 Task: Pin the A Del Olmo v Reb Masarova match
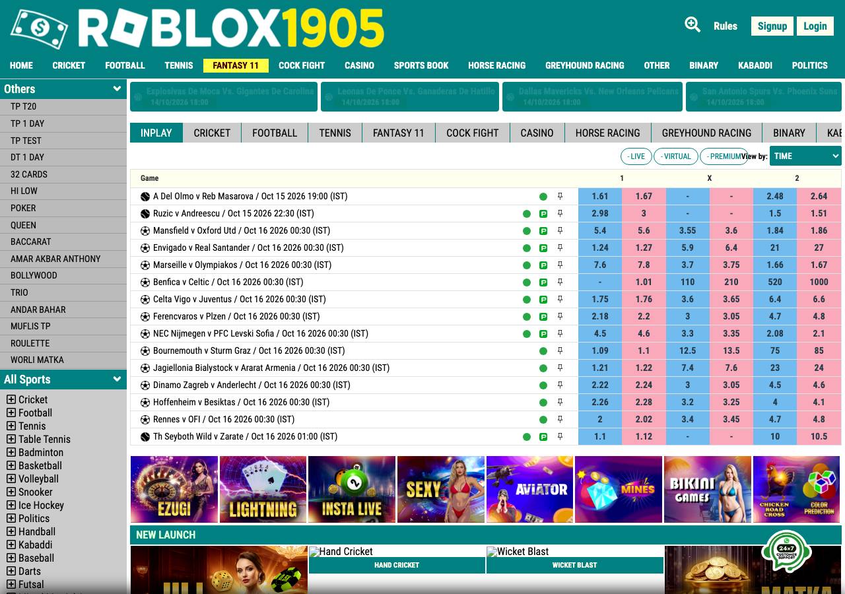(560, 196)
